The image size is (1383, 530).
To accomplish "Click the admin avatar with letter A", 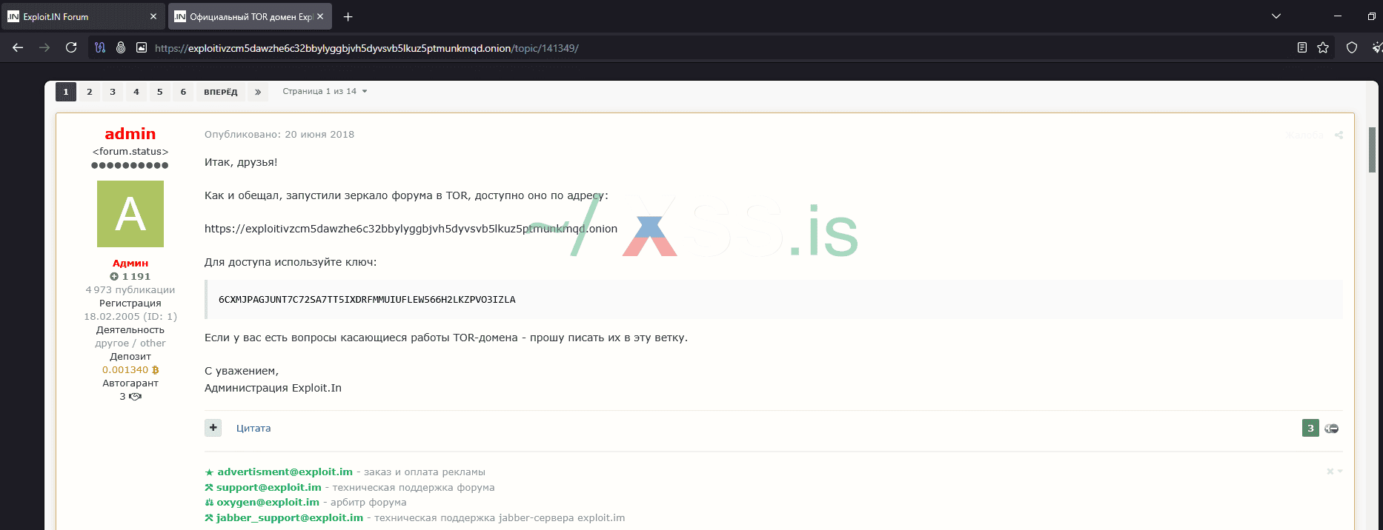I will pos(130,214).
